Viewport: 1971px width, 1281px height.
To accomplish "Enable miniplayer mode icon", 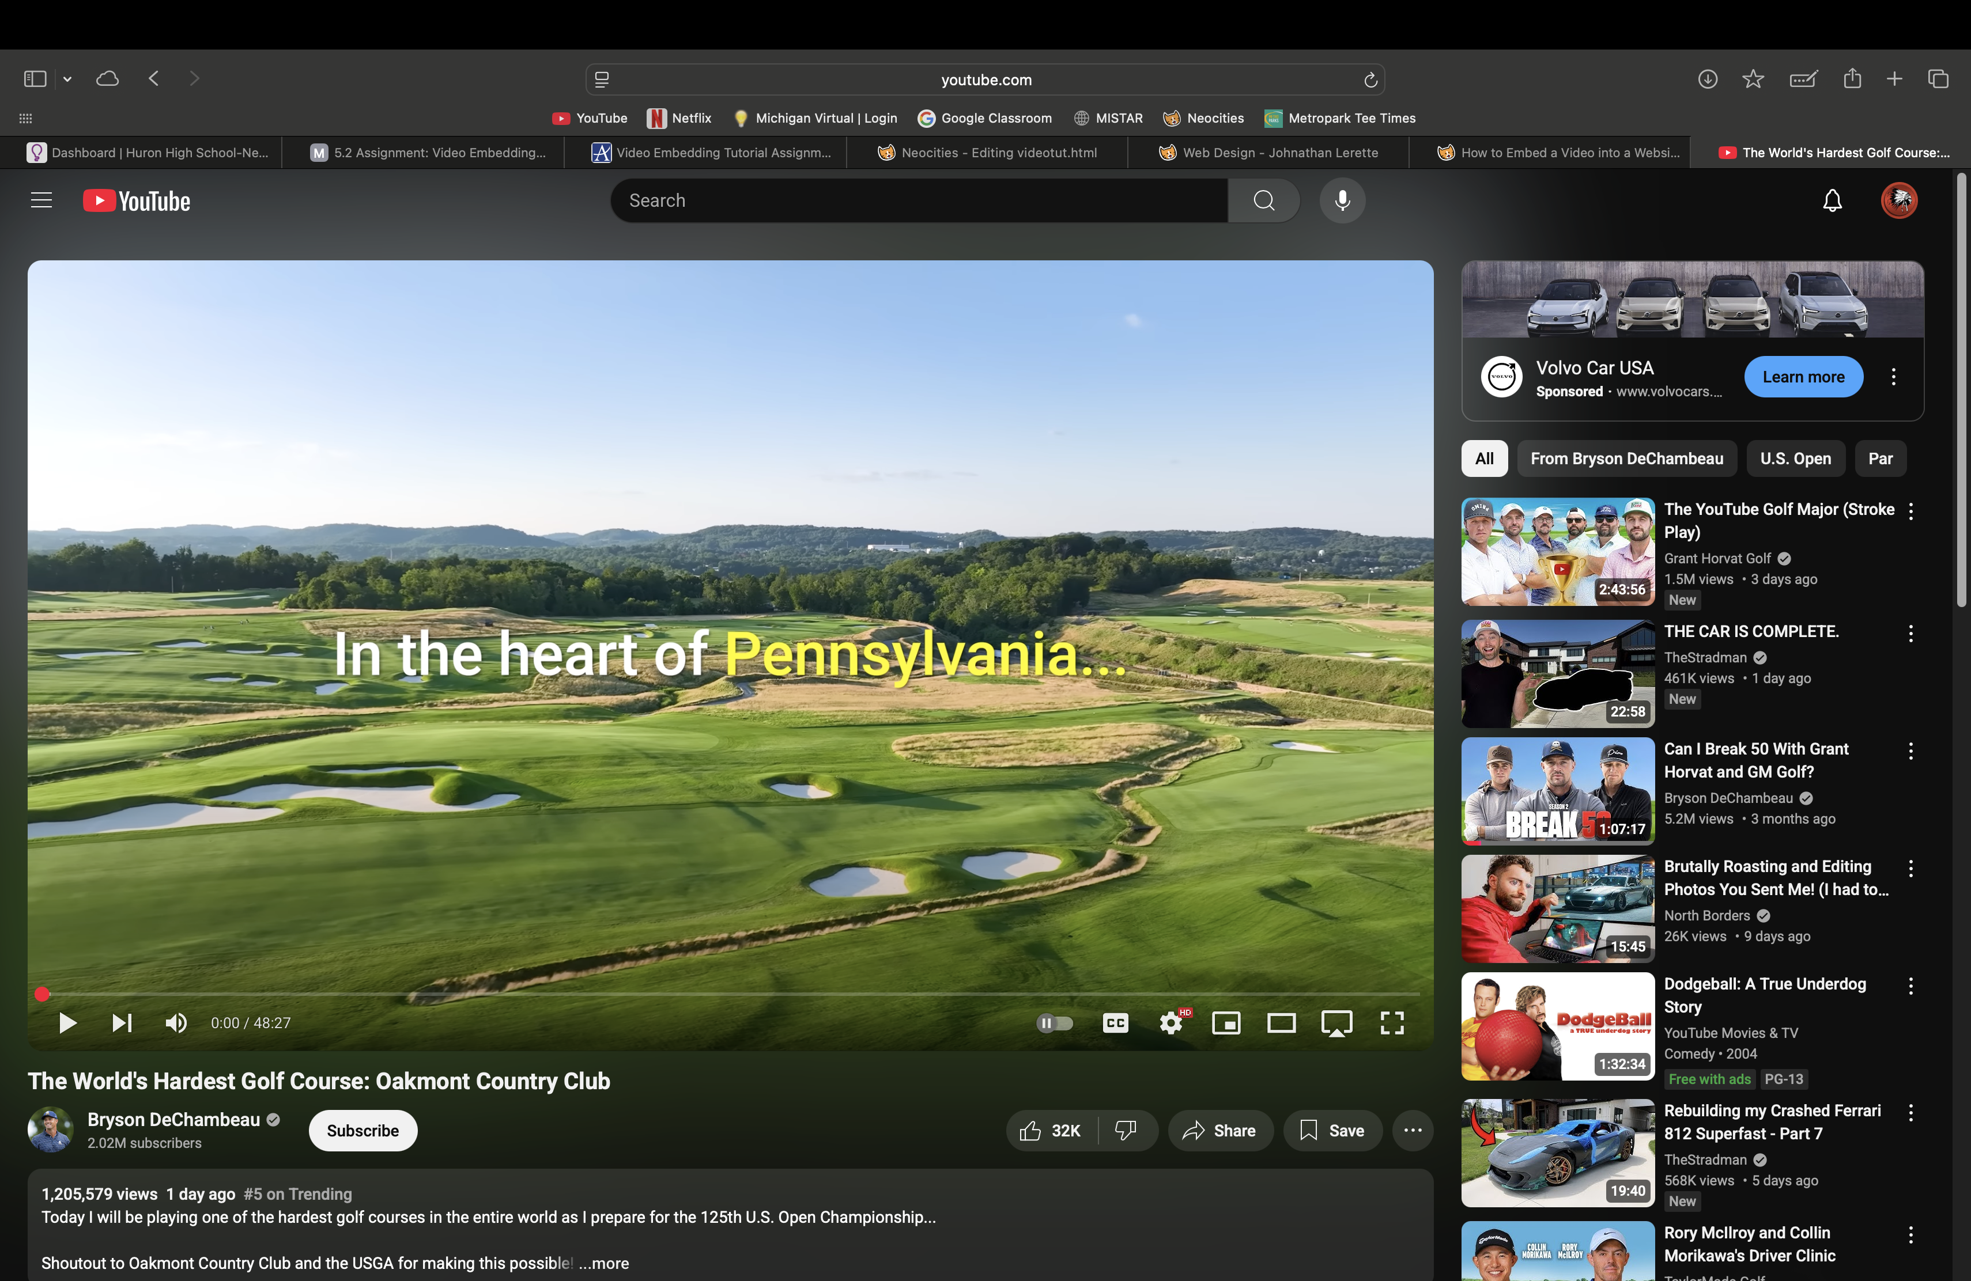I will coord(1226,1023).
